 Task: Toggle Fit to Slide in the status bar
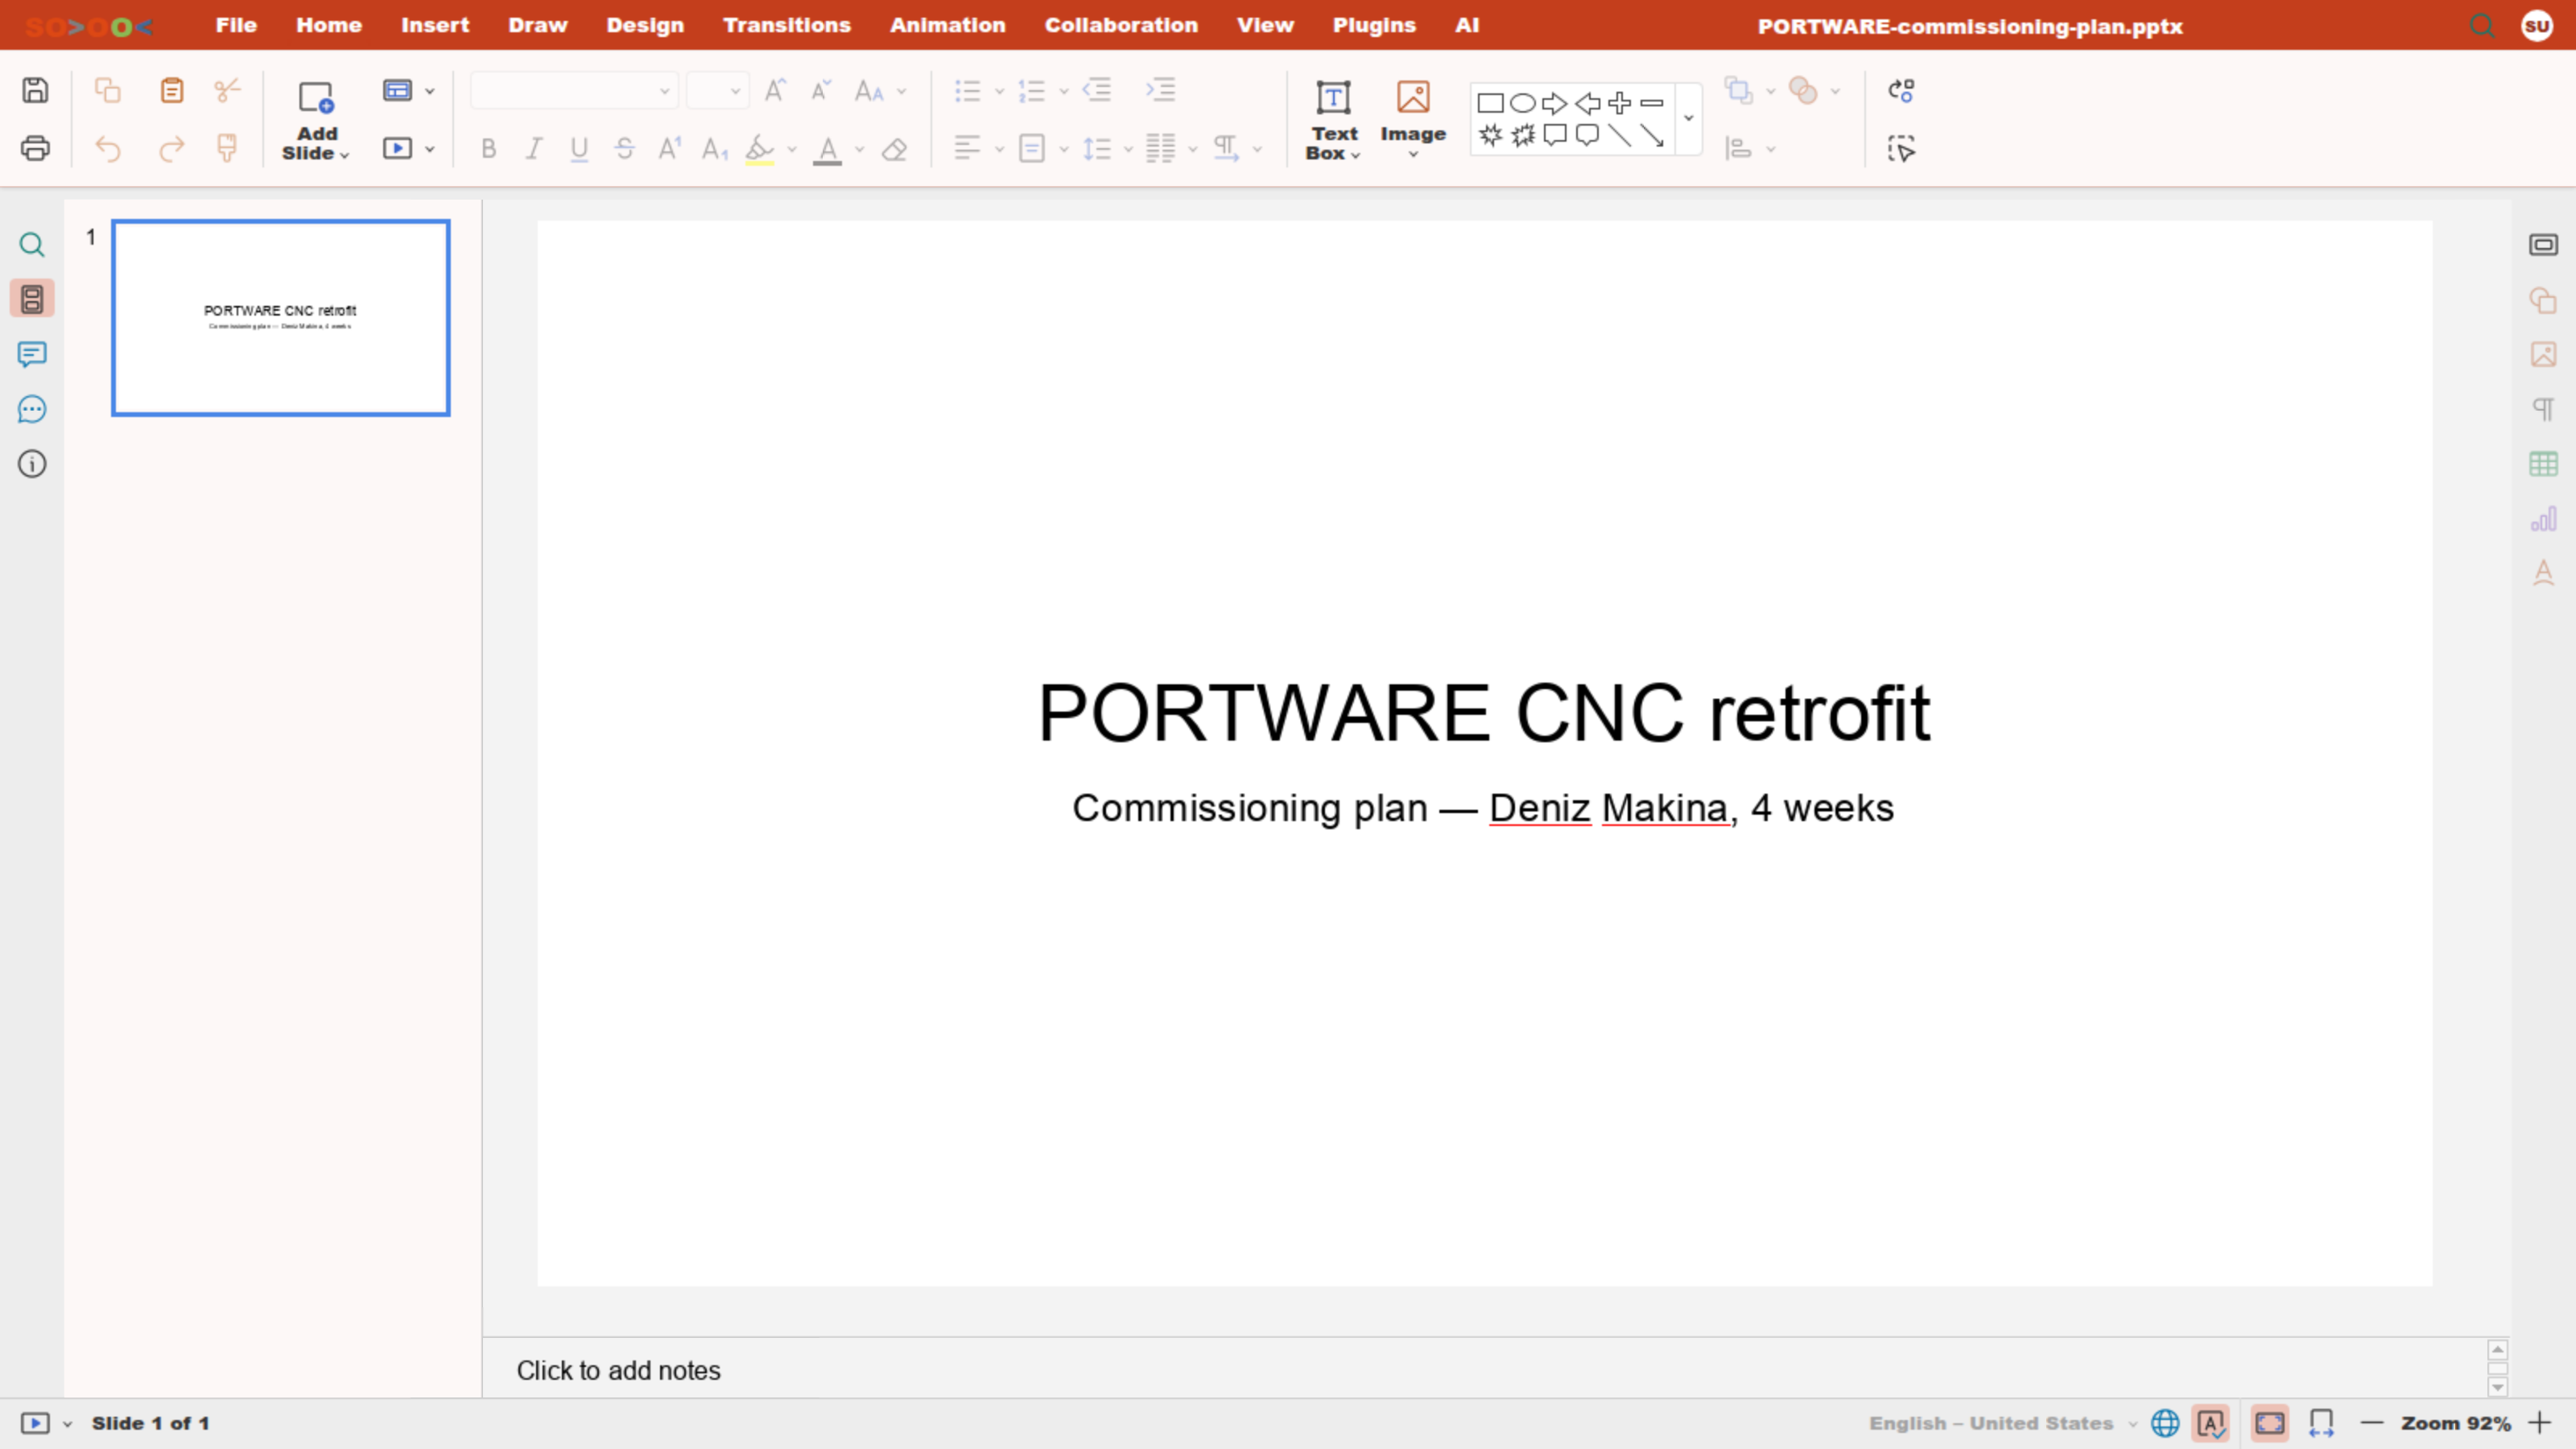click(x=2270, y=1423)
